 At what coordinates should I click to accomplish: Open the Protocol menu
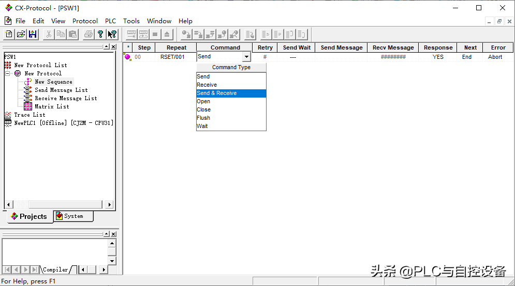click(85, 21)
